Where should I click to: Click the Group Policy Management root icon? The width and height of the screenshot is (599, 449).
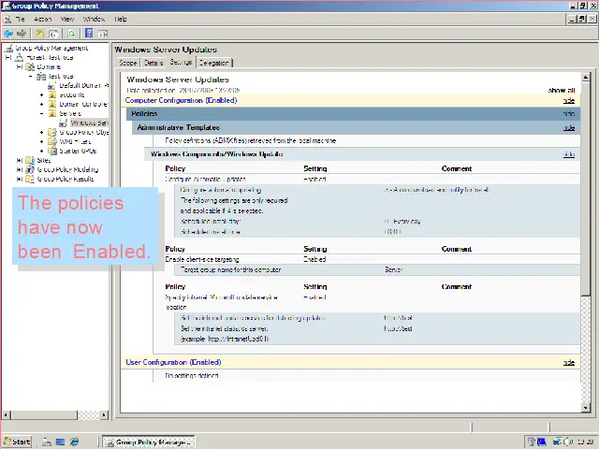click(x=8, y=48)
